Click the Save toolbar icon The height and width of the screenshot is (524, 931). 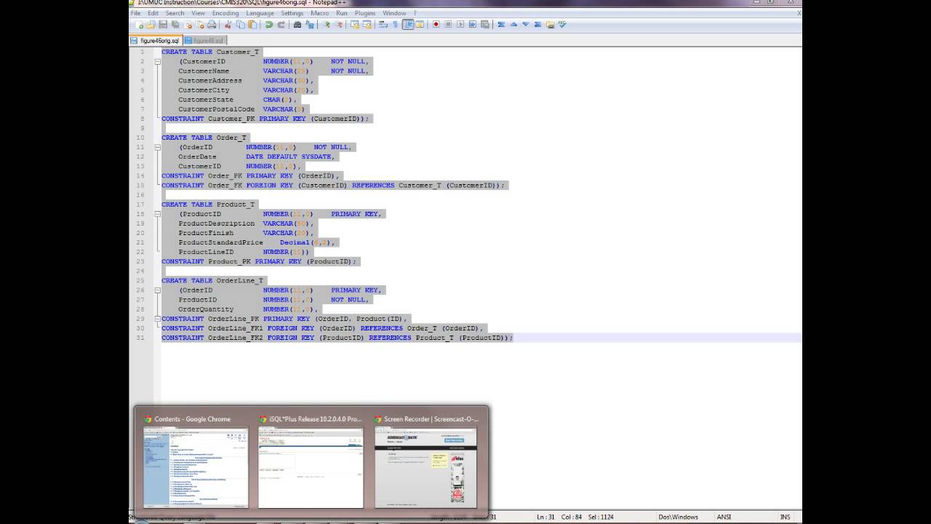pyautogui.click(x=163, y=25)
